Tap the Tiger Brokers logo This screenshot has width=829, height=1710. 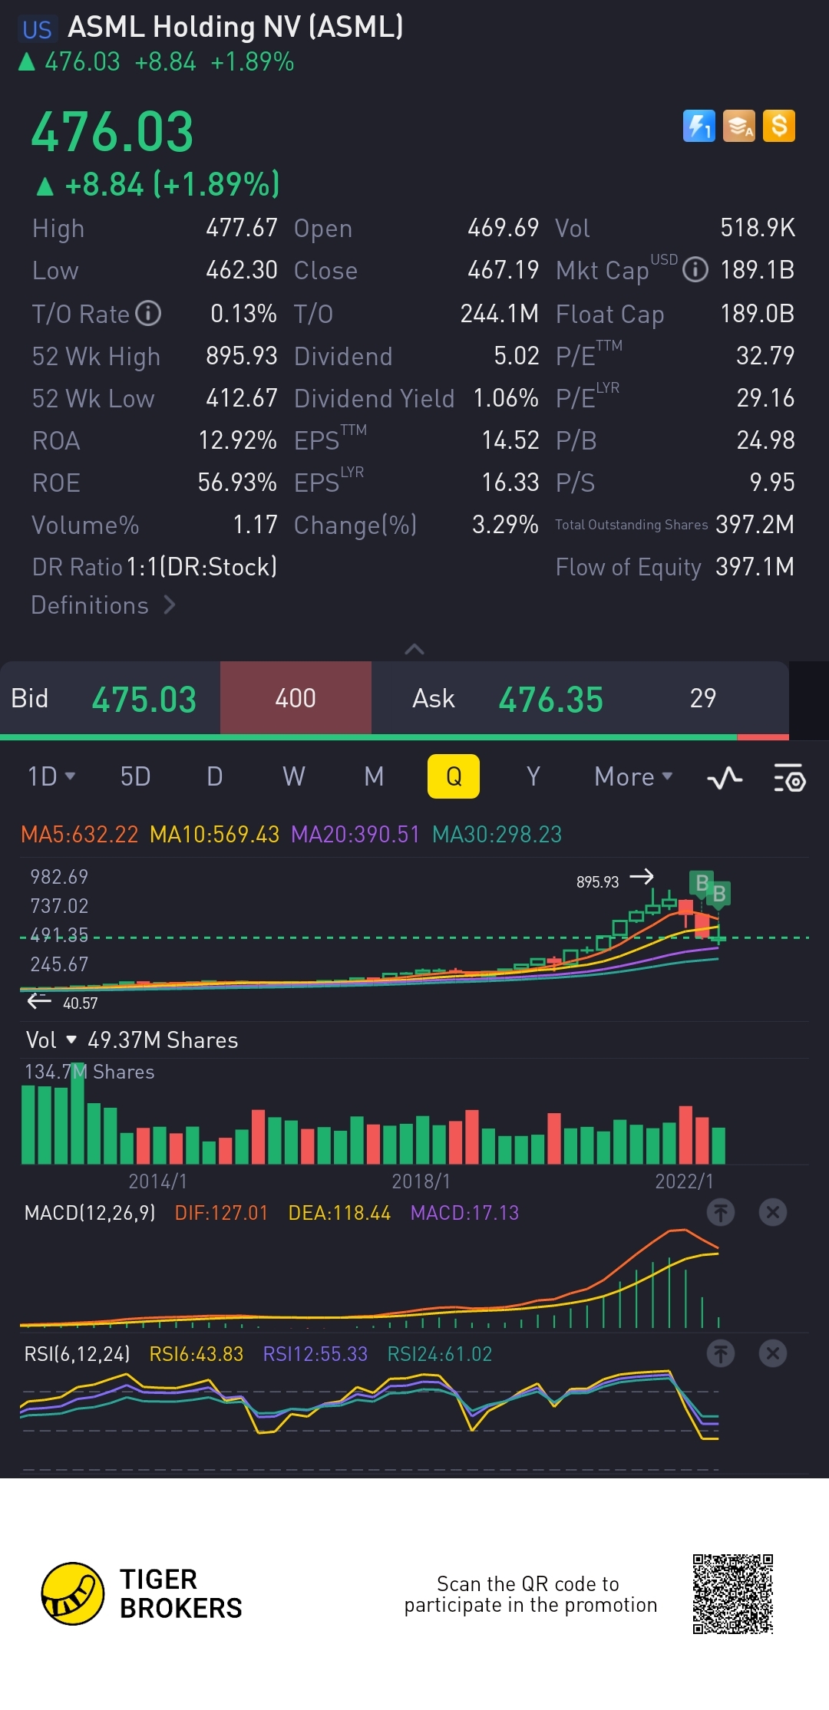tap(142, 1593)
